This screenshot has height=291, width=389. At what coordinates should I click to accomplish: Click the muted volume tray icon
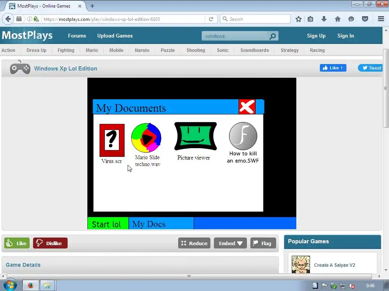pos(351,286)
